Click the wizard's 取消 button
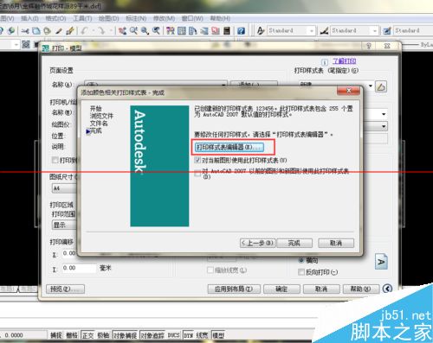The height and width of the screenshot is (343, 433). pos(336,243)
